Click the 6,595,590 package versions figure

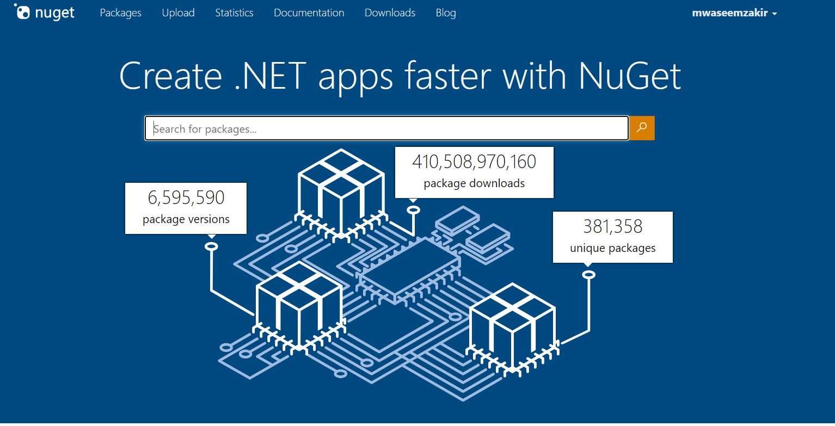[x=186, y=197]
